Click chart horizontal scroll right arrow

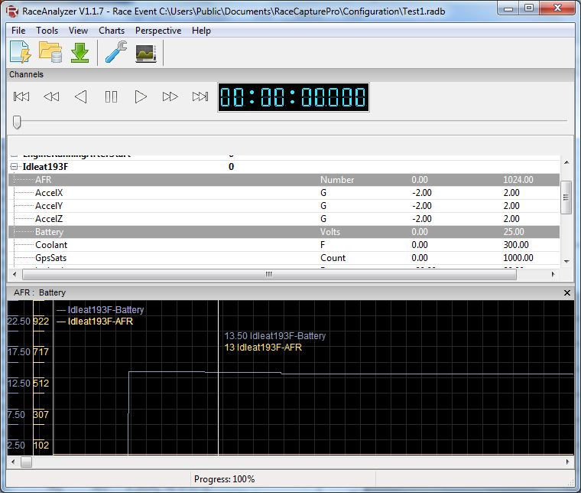point(567,462)
